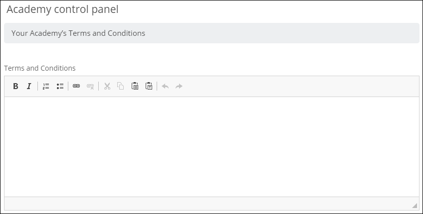Grab the editor resize handle corner

(x=415, y=206)
